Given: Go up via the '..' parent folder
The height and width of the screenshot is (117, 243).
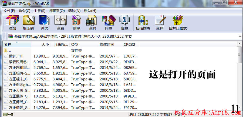Looking at the screenshot, I should click(10, 51).
